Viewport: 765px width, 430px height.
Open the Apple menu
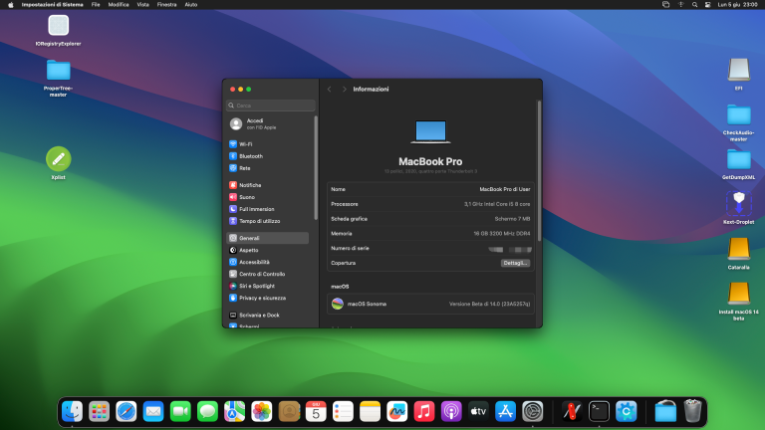point(10,5)
